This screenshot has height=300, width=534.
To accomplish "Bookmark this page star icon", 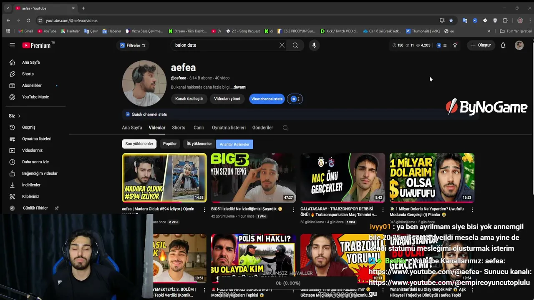I will pyautogui.click(x=451, y=20).
